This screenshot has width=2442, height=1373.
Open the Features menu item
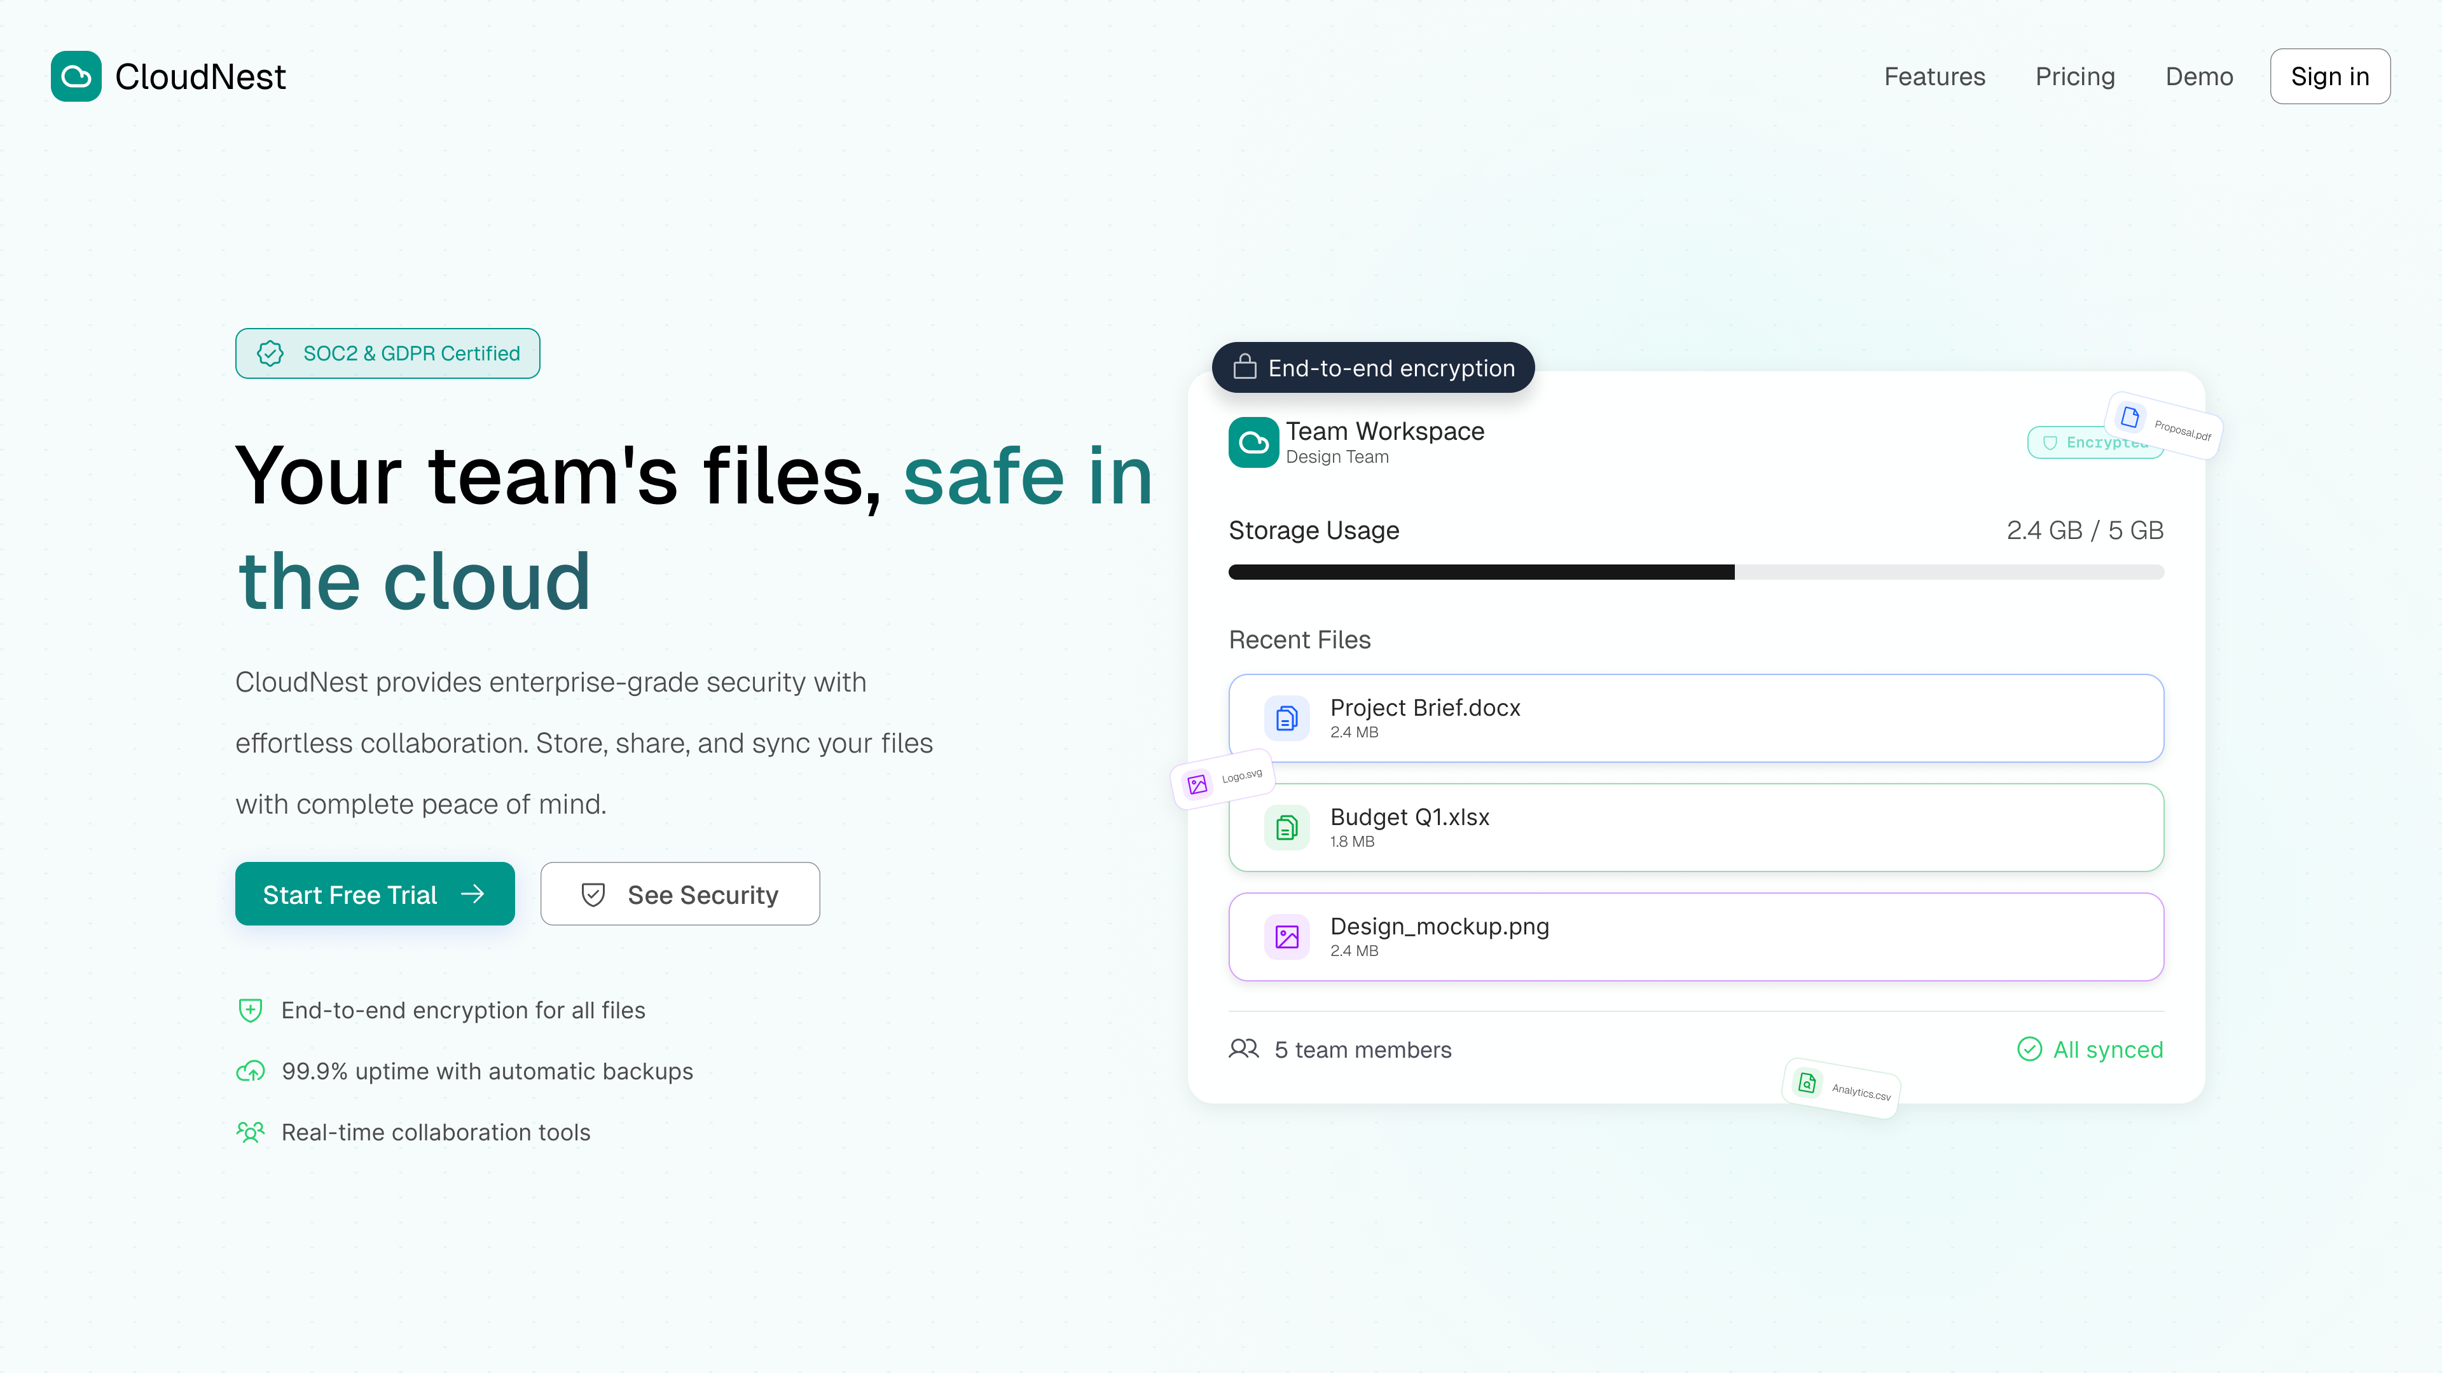(1934, 76)
